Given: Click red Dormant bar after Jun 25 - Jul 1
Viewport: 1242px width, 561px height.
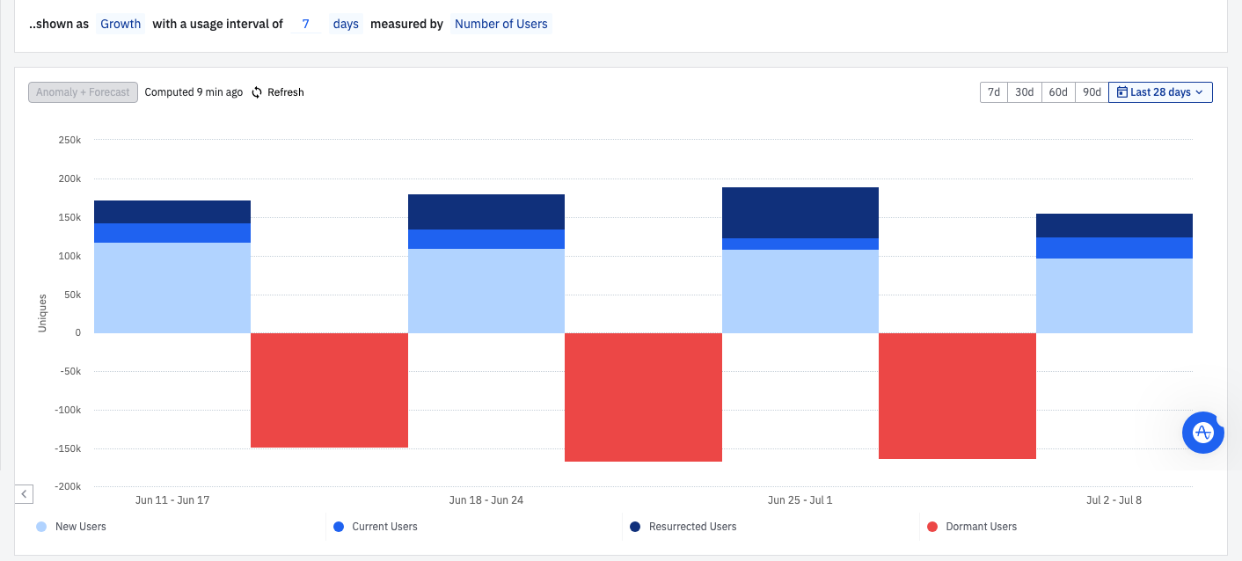Looking at the screenshot, I should click(957, 396).
